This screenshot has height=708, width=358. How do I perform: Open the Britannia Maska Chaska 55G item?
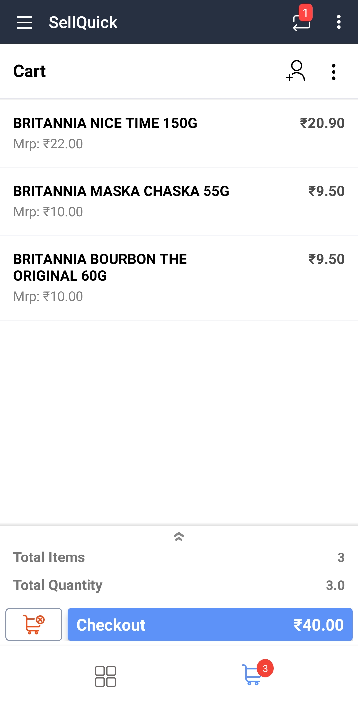(x=121, y=192)
